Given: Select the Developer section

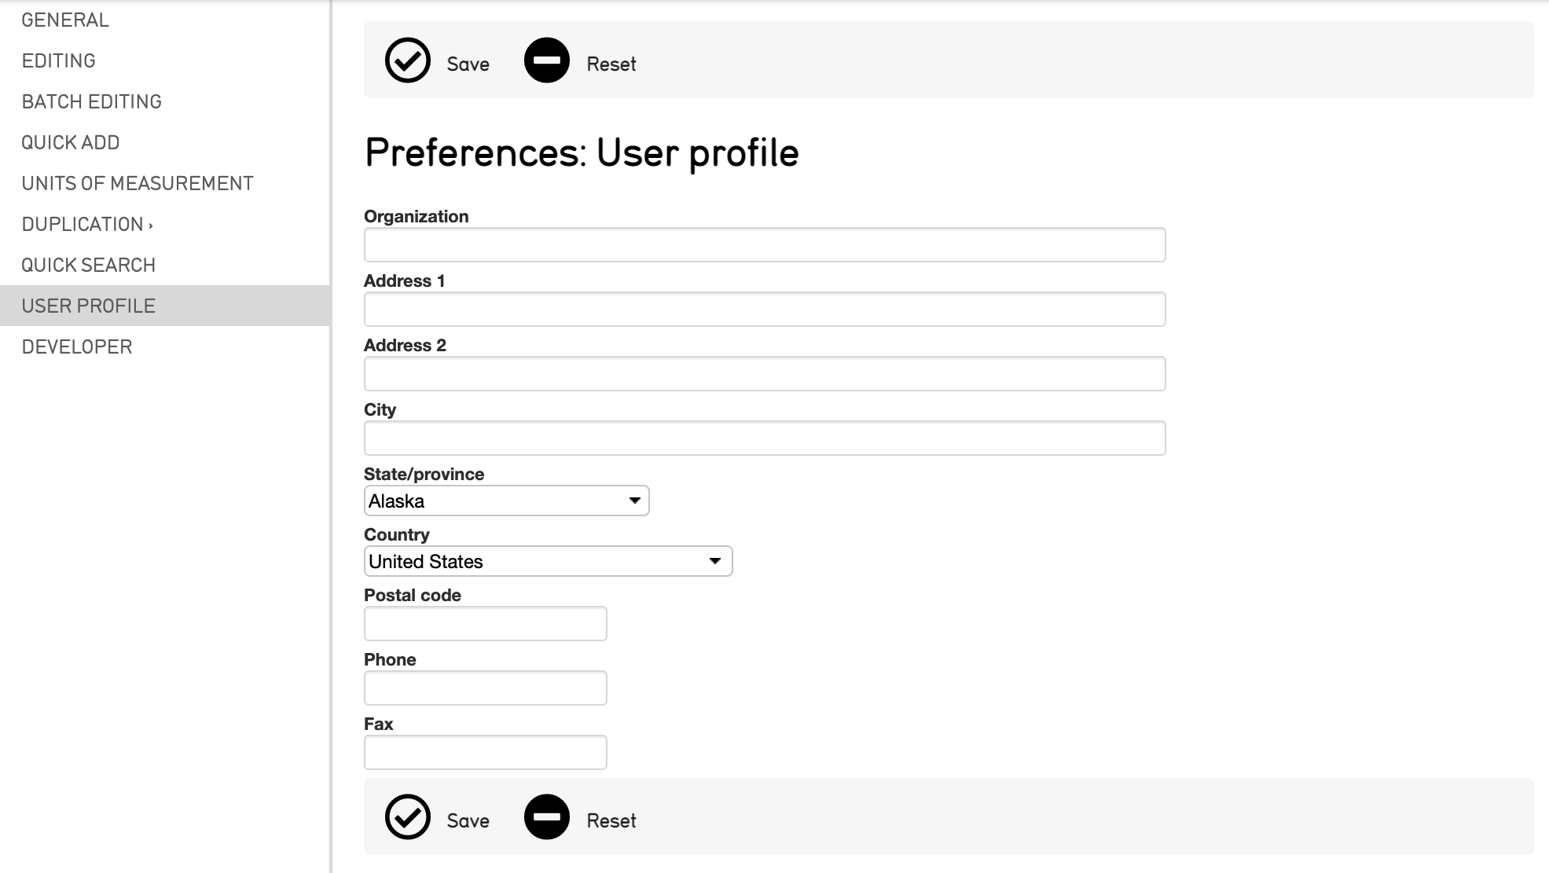Looking at the screenshot, I should point(76,347).
